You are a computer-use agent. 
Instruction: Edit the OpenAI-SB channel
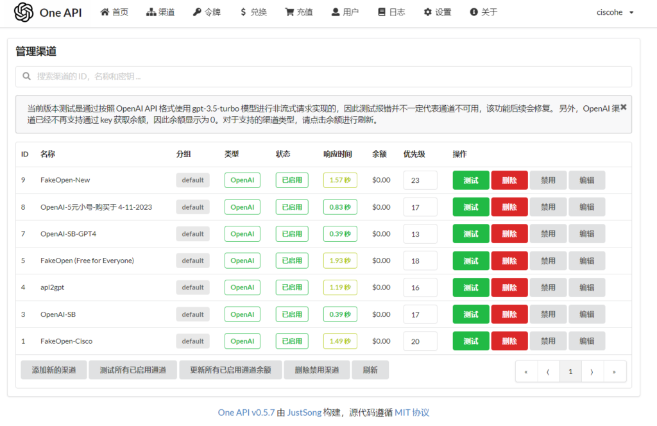[586, 314]
